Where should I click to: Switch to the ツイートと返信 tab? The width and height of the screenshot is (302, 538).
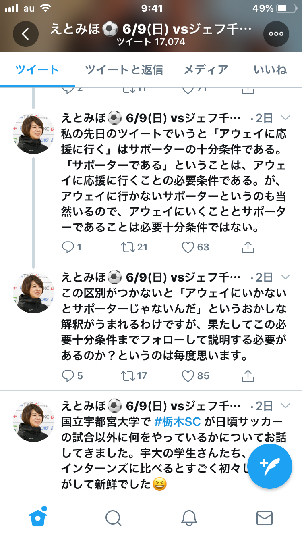pyautogui.click(x=124, y=70)
